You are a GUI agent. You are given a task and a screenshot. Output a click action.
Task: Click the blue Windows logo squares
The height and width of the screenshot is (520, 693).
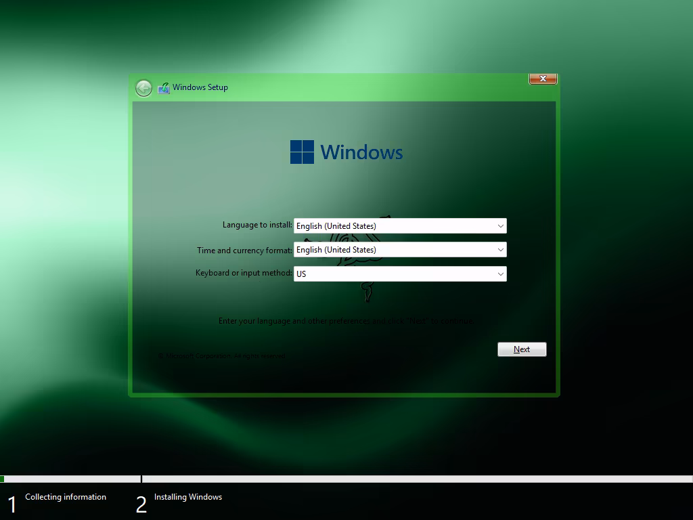pyautogui.click(x=302, y=152)
